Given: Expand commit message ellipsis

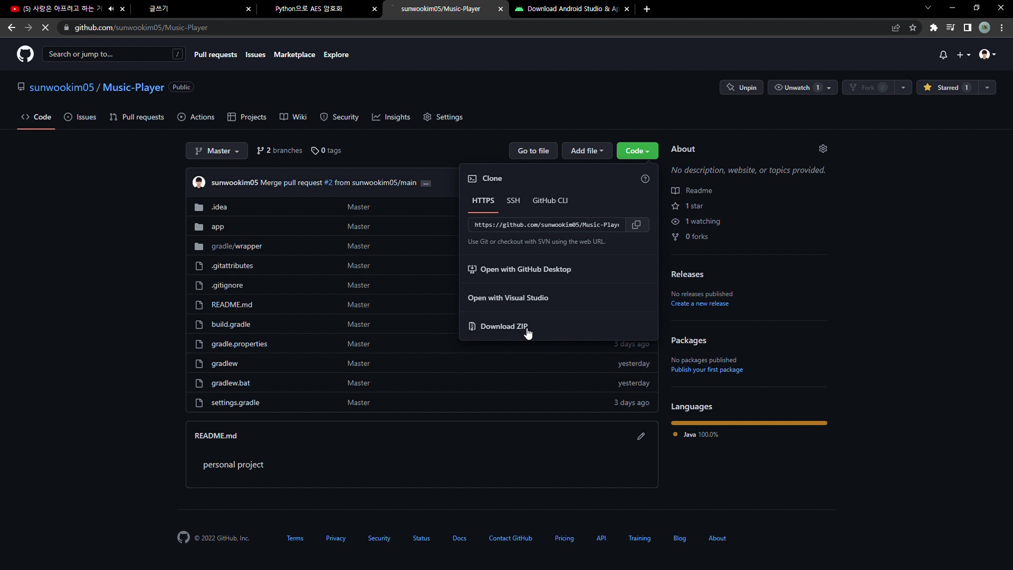Looking at the screenshot, I should coord(426,183).
